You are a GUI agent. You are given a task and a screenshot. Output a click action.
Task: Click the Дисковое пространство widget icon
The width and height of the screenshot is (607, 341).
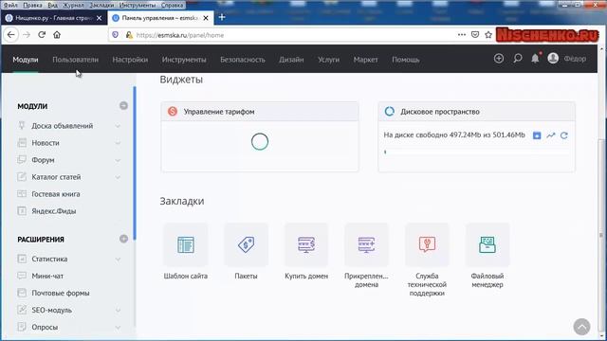point(390,112)
